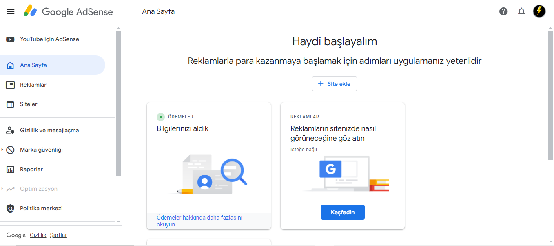Click the REKLAMLAR card label
The image size is (554, 246).
(305, 117)
